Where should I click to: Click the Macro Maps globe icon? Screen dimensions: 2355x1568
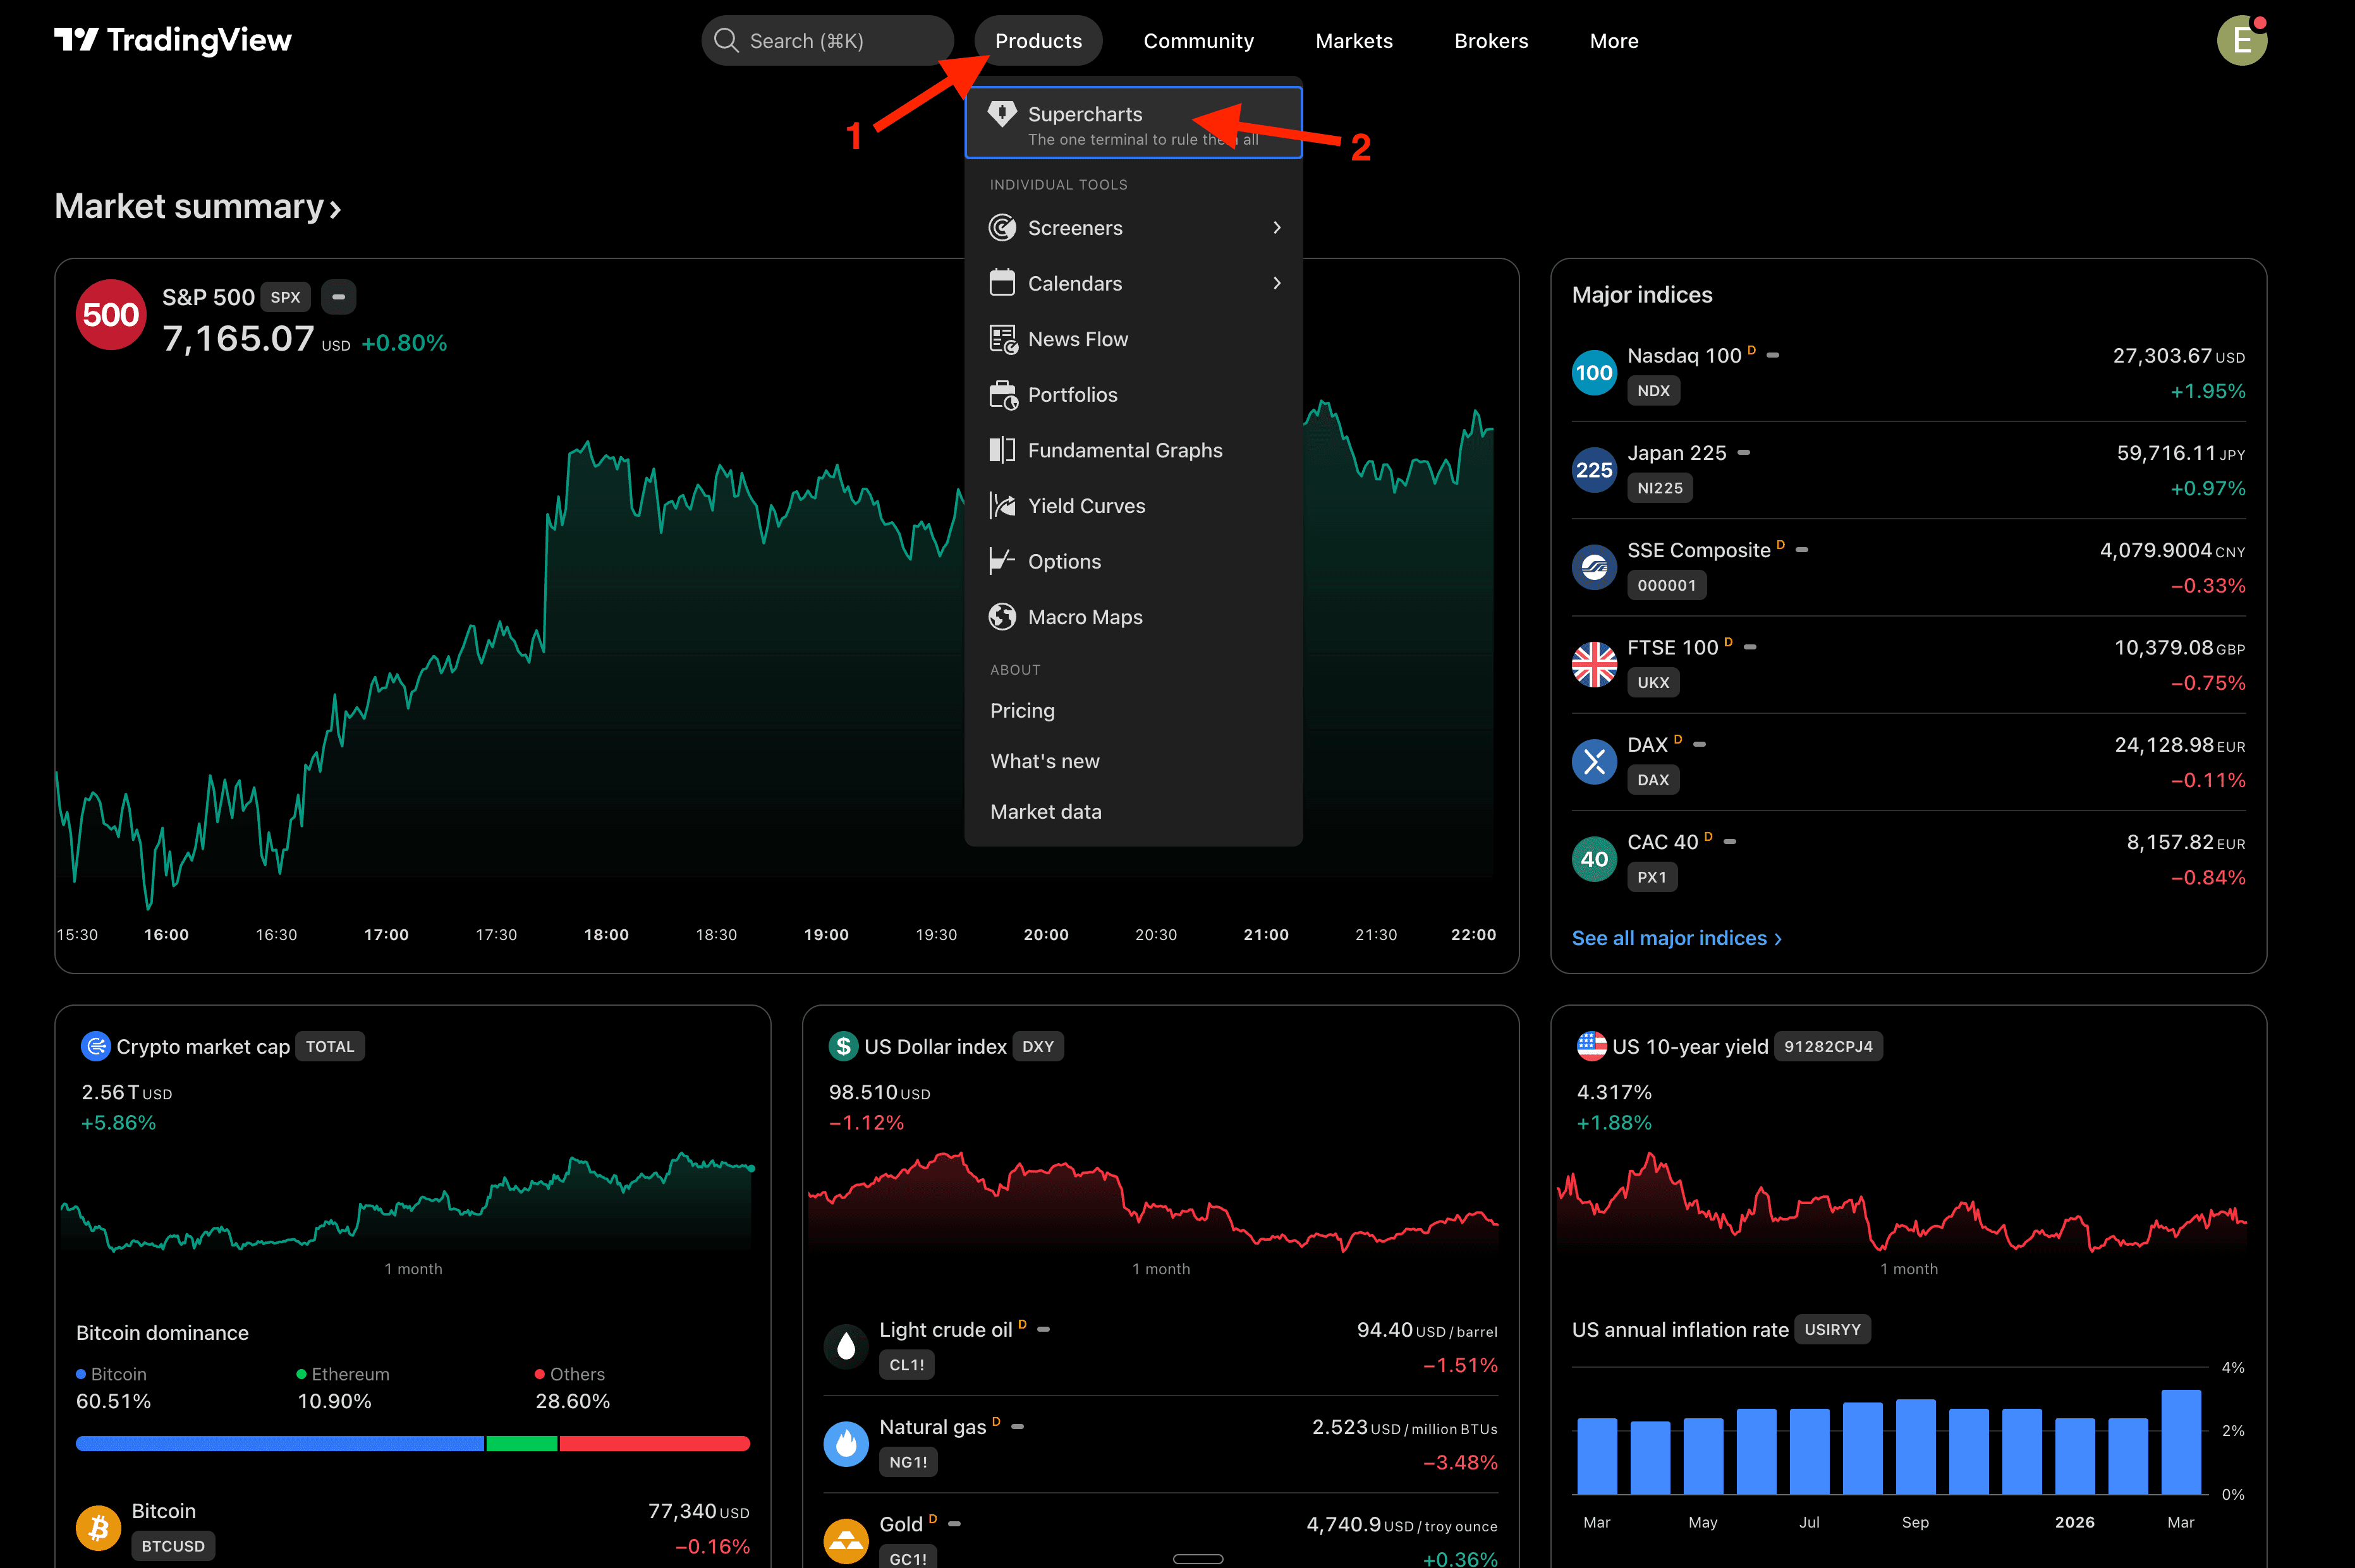pos(1001,617)
